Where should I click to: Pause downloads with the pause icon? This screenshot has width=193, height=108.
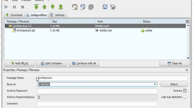pos(14,7)
